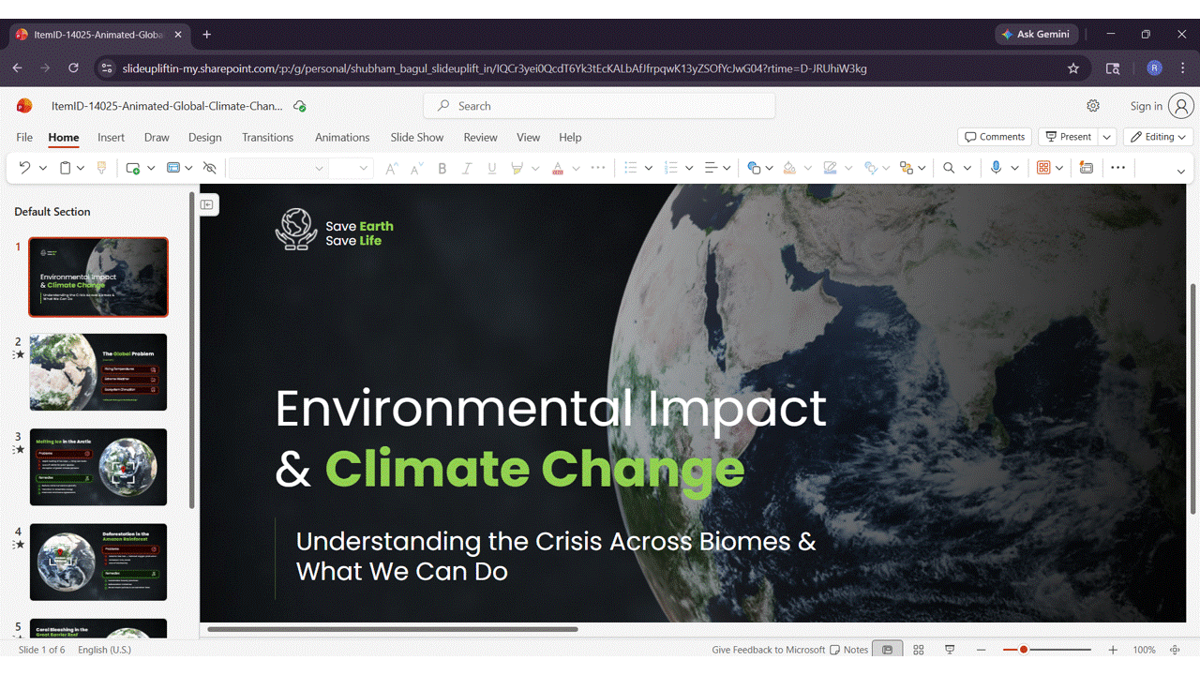Click the Increase Font Size icon
The width and height of the screenshot is (1200, 675).
coord(392,168)
